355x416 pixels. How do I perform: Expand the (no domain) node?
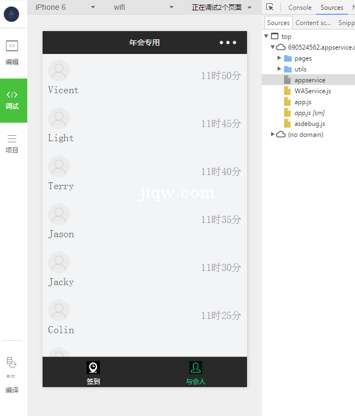pyautogui.click(x=273, y=134)
